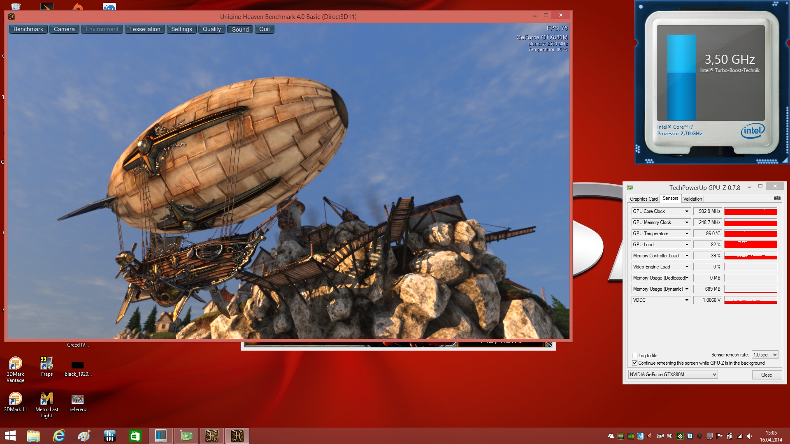Click the OneDrive cloud tray icon

pyautogui.click(x=611, y=436)
